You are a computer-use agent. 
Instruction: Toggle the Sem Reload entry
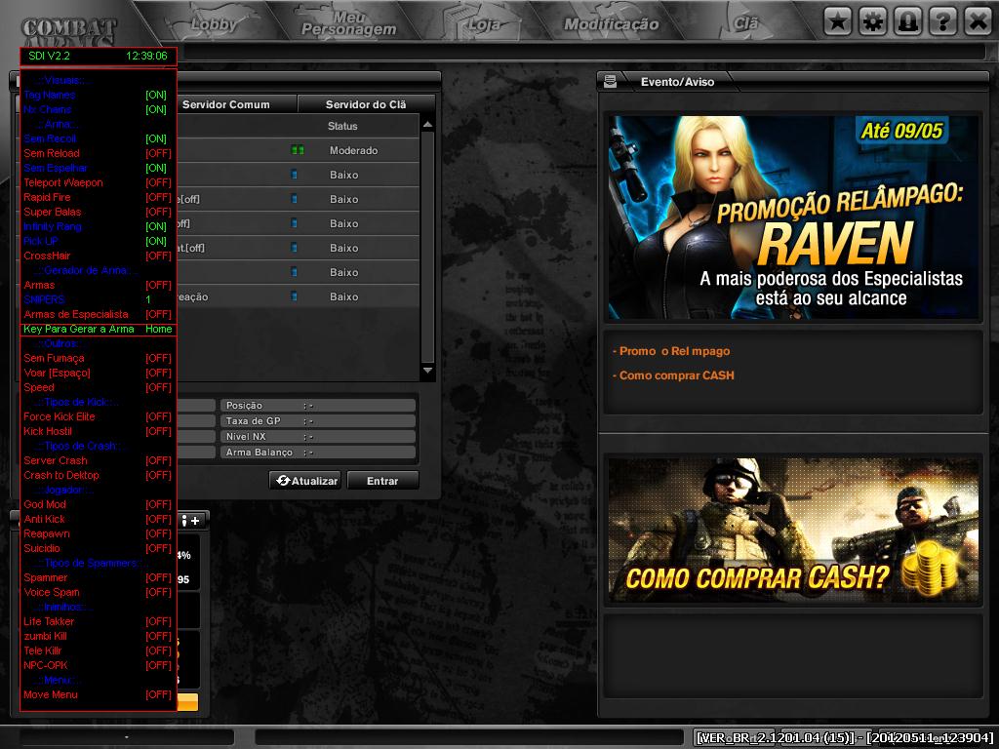point(97,153)
